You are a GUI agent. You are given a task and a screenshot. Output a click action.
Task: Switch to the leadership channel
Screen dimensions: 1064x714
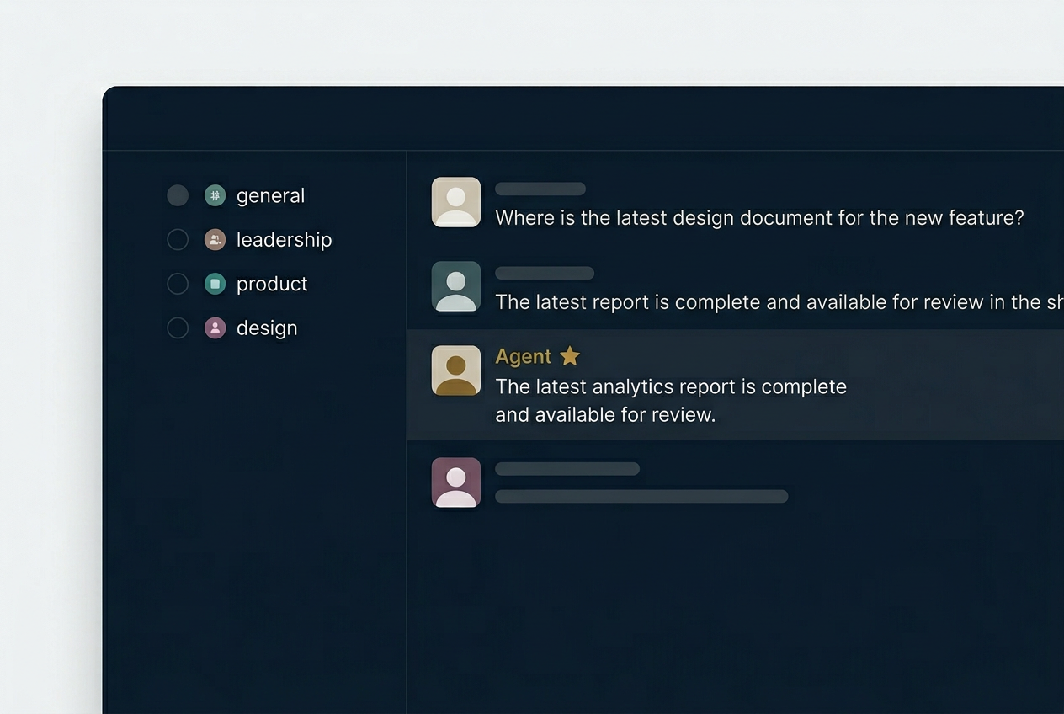click(x=284, y=240)
